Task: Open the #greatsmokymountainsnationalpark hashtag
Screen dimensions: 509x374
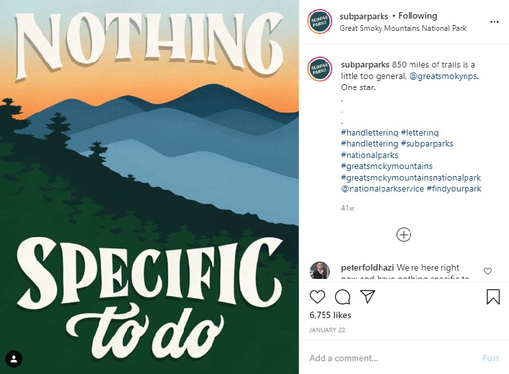Action: coord(411,177)
